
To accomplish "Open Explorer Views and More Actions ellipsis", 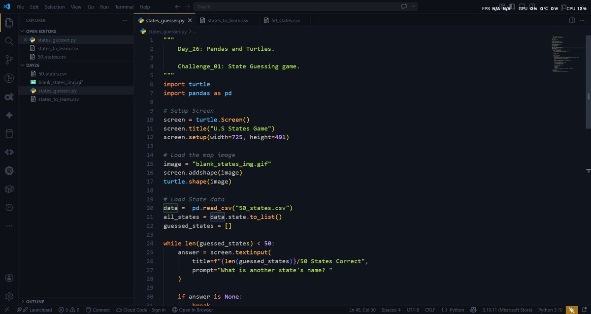I will pos(125,20).
